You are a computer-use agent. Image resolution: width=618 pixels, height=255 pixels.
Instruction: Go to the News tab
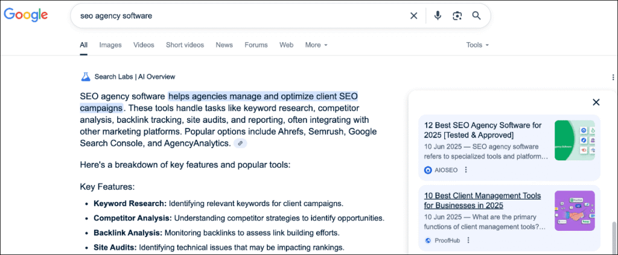225,45
